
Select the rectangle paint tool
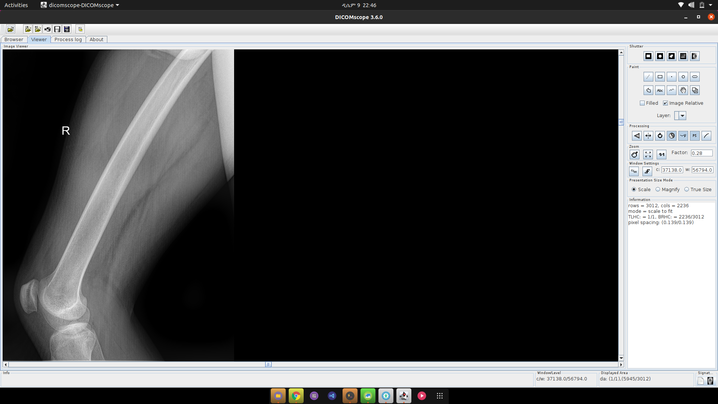[660, 77]
